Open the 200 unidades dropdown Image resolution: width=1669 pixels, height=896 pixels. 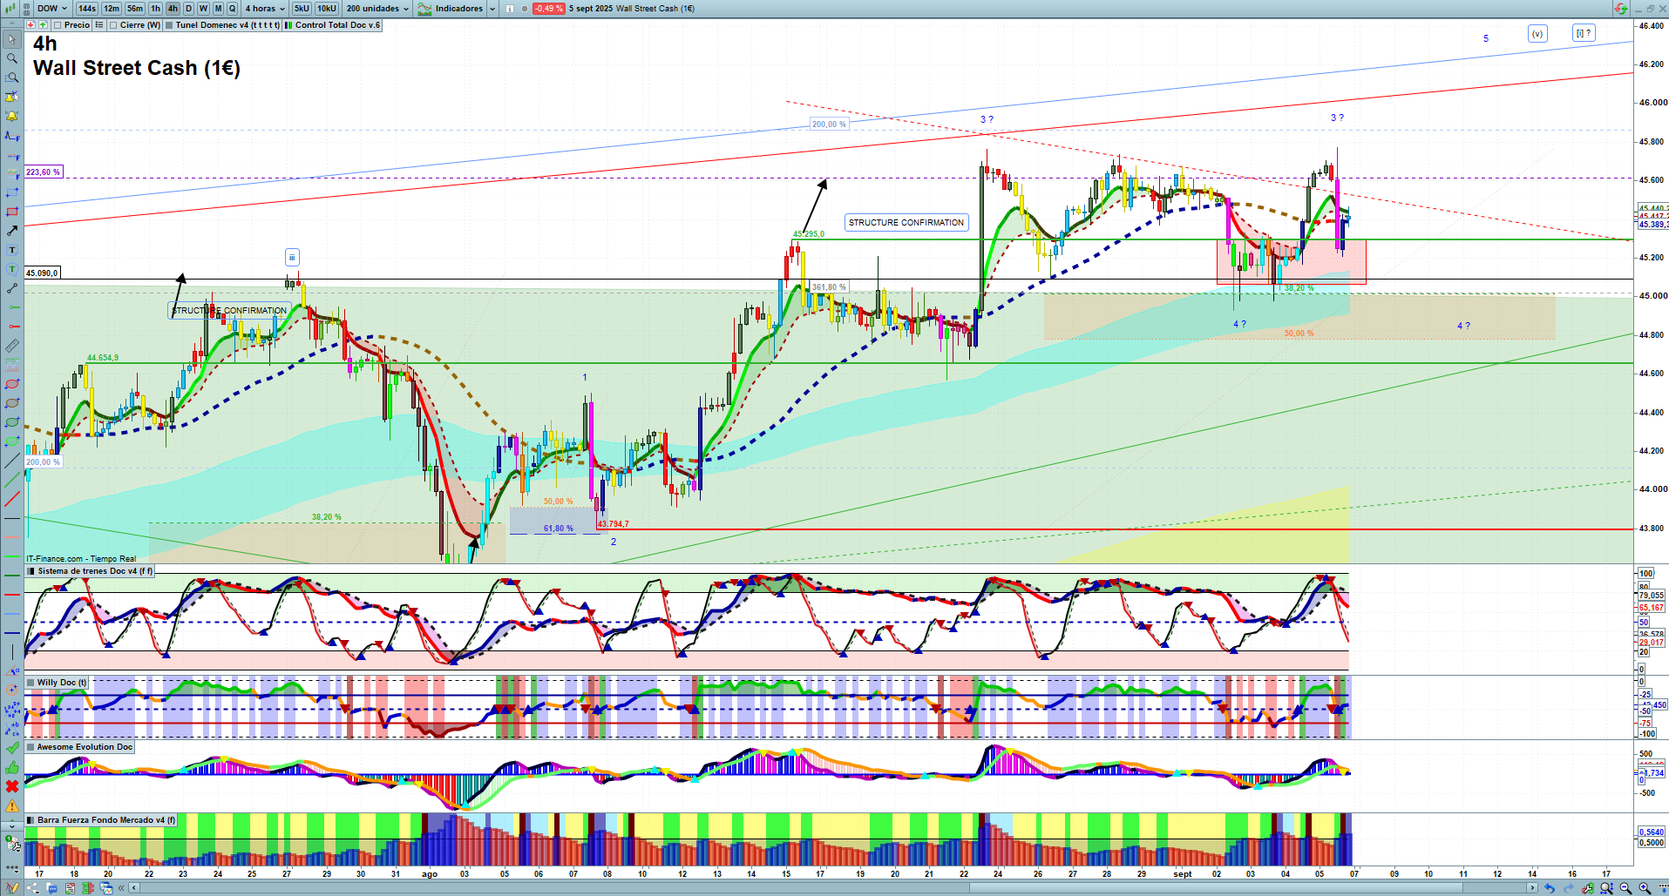[x=377, y=9]
